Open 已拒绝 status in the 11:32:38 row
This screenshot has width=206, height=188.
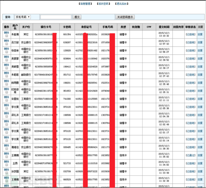(x=190, y=179)
